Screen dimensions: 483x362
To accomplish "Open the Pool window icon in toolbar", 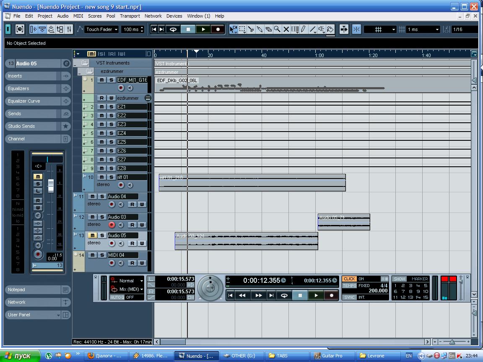I will [60, 29].
